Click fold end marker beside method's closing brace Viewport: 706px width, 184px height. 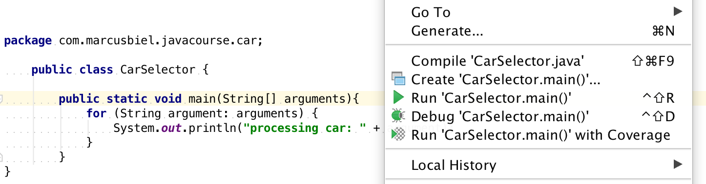[1, 157]
